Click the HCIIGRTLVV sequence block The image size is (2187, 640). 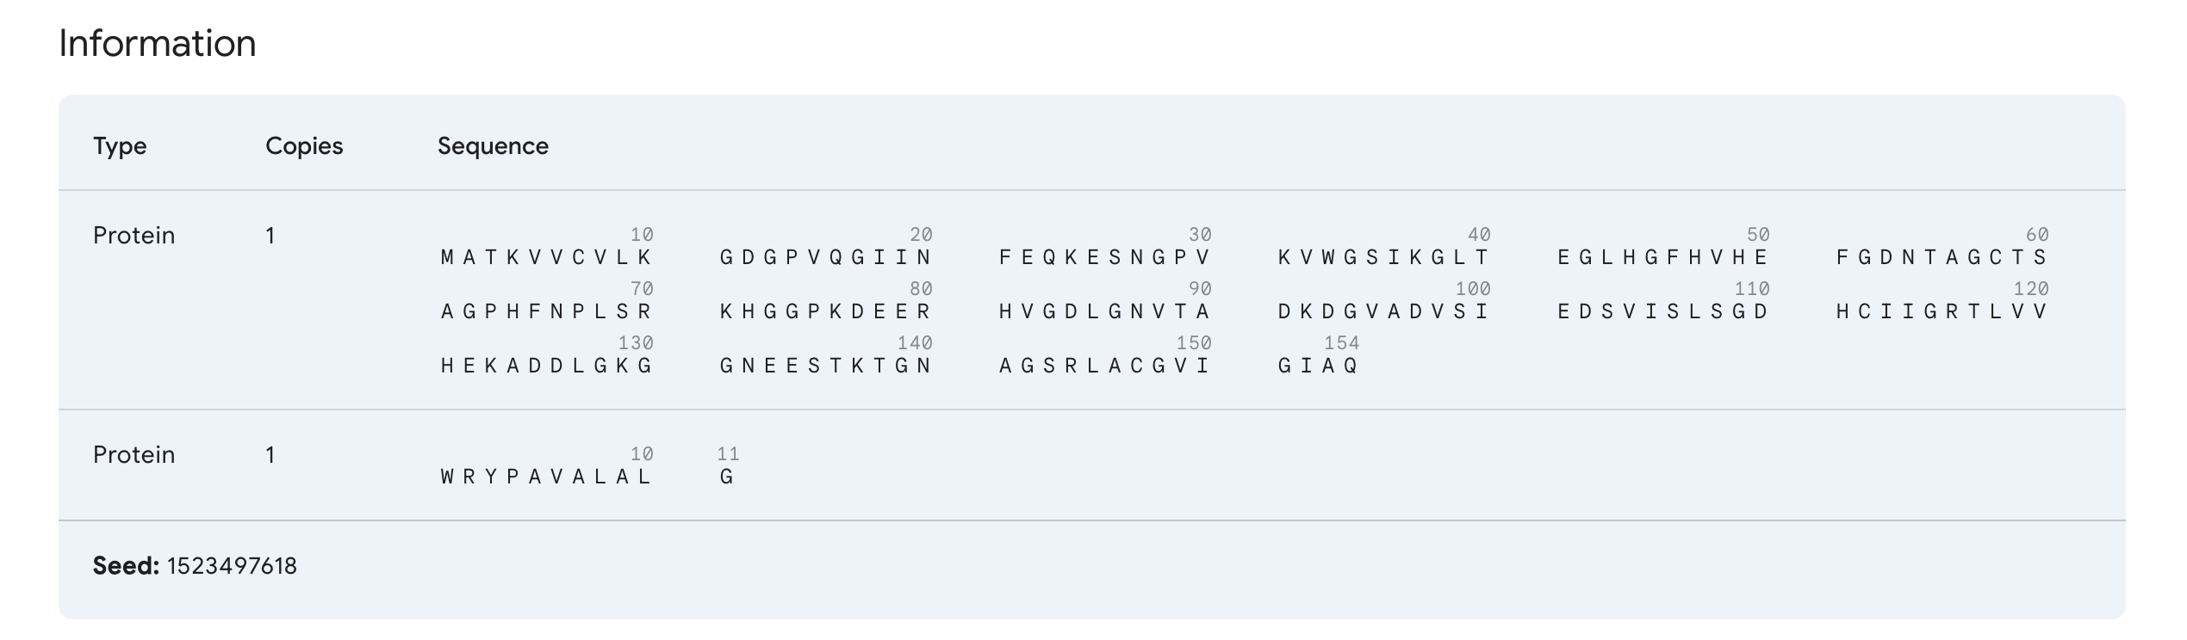pyautogui.click(x=1942, y=311)
